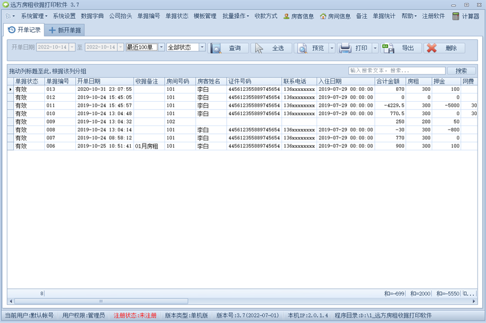Image resolution: width=486 pixels, height=323 pixels.
Task: Open the 系统管理 menu
Action: [34, 16]
